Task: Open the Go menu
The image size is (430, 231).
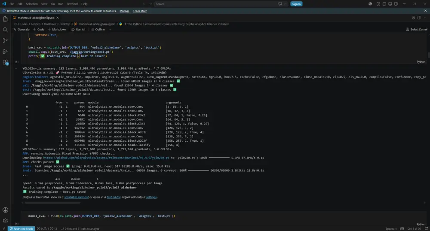Action: pyautogui.click(x=52, y=4)
